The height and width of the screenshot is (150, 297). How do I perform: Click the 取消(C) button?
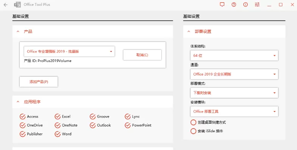coord(142,55)
